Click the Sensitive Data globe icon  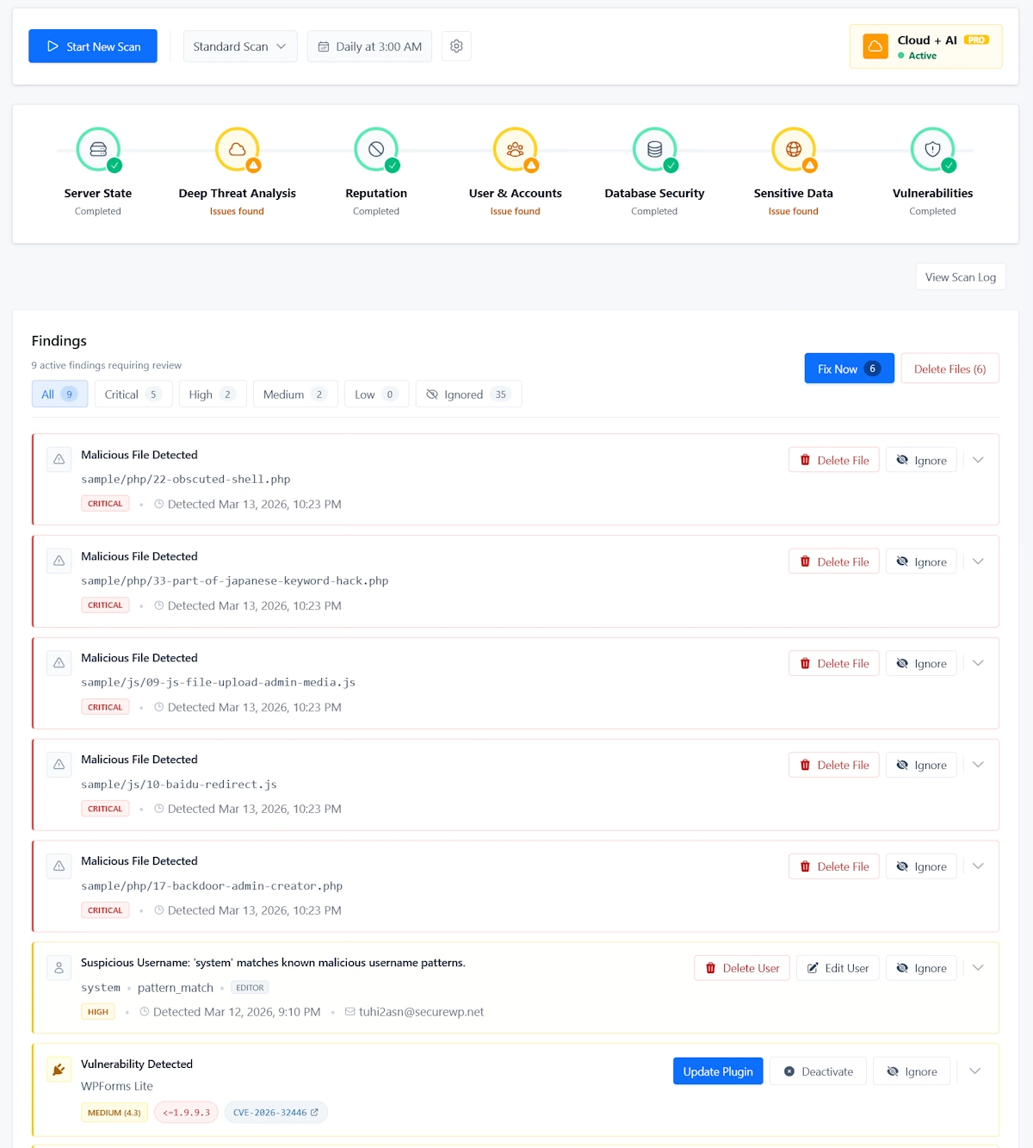click(794, 150)
